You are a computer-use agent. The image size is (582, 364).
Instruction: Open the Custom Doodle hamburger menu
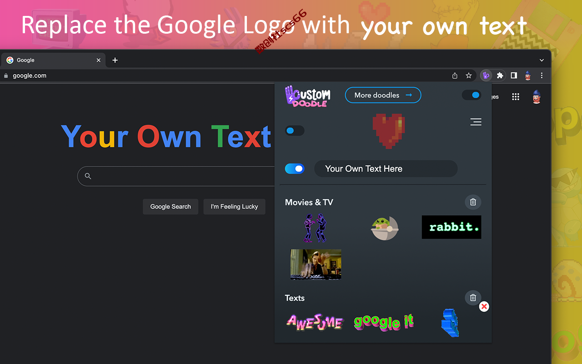476,122
